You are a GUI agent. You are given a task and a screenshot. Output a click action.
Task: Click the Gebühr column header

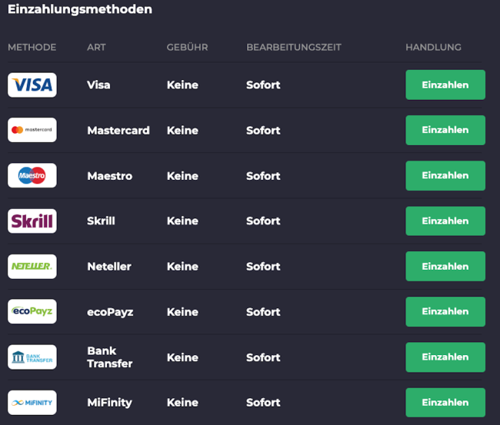tap(187, 47)
